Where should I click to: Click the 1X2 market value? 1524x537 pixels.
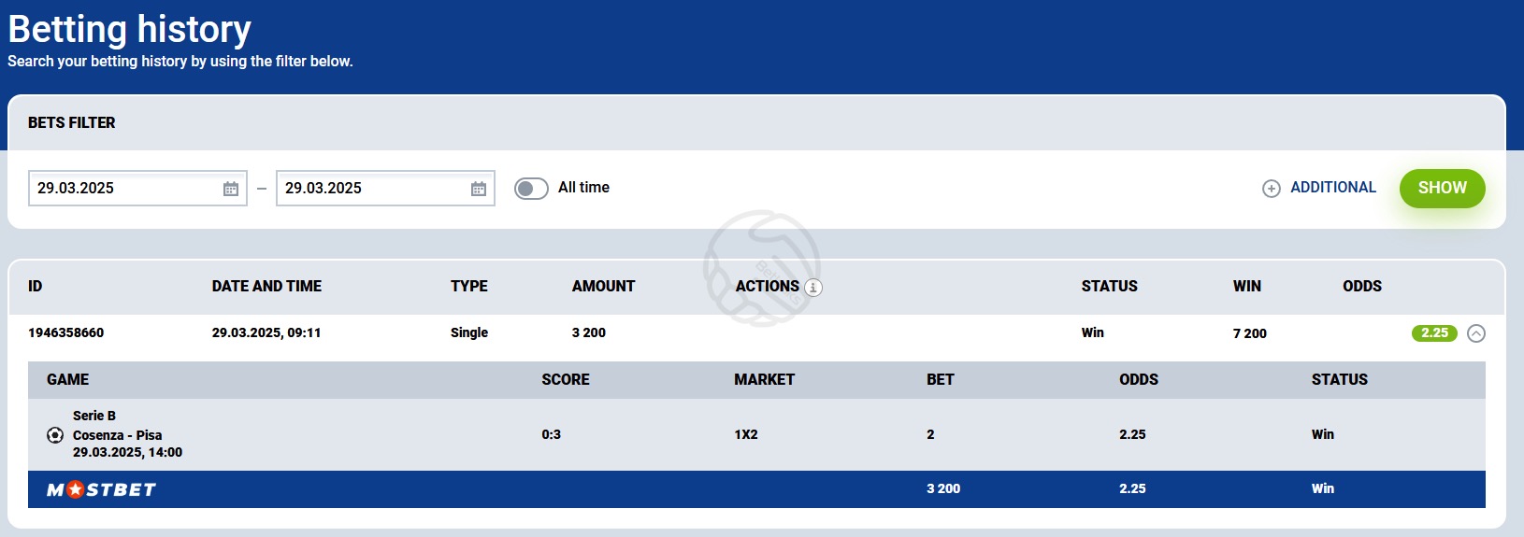click(746, 435)
